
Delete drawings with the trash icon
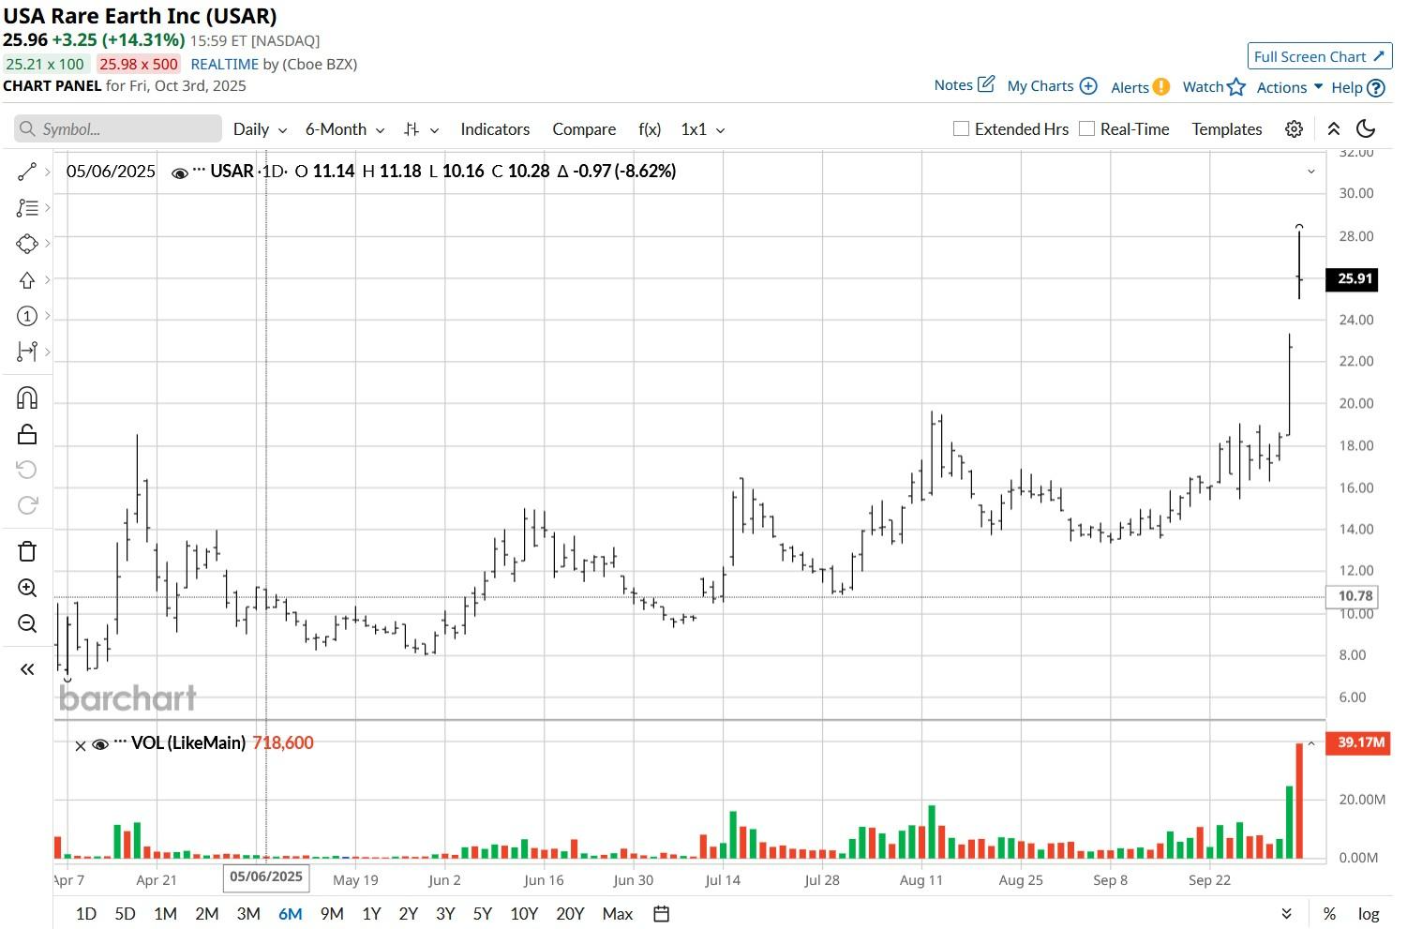[x=27, y=551]
